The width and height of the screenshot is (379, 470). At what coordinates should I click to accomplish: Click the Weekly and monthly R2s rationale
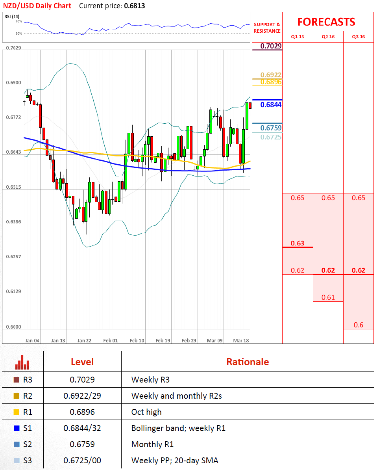point(177,396)
